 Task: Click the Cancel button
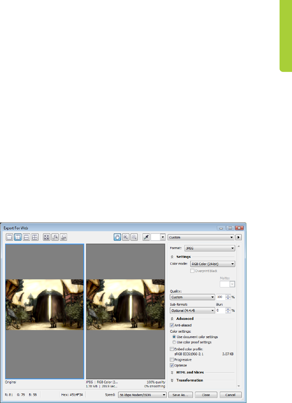point(230,395)
